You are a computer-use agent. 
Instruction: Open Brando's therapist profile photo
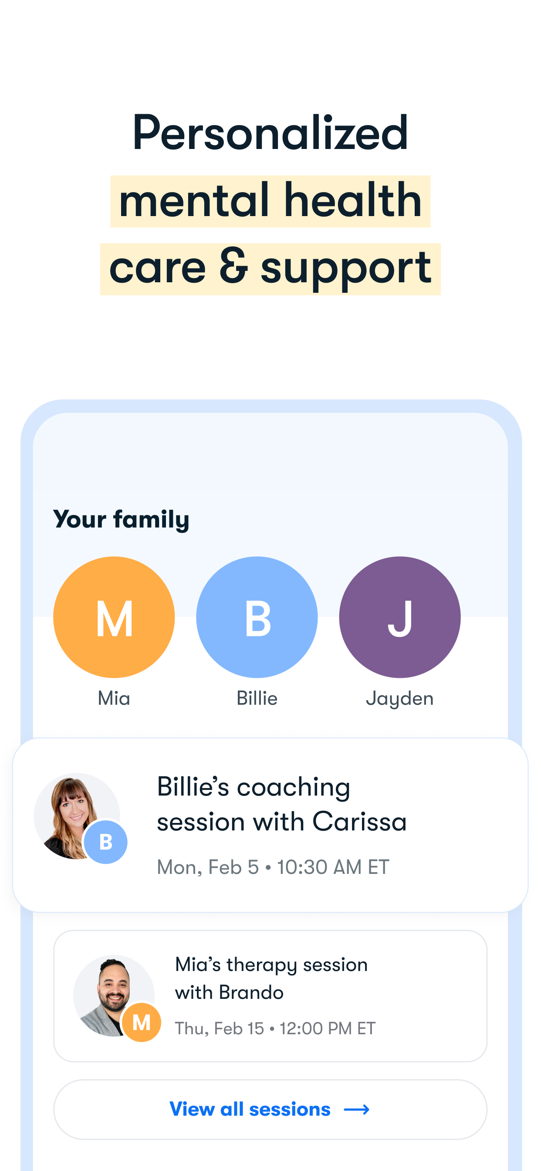114,995
